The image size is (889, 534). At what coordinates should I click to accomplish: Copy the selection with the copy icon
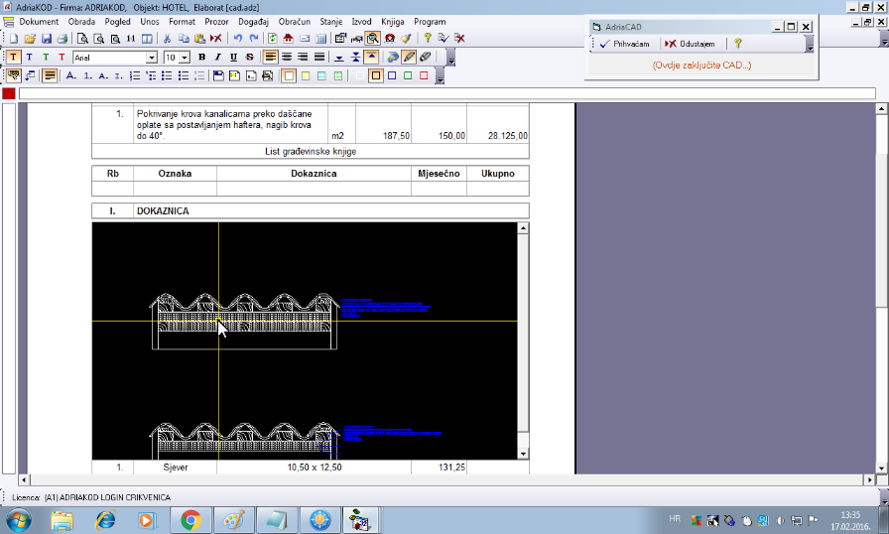point(184,39)
